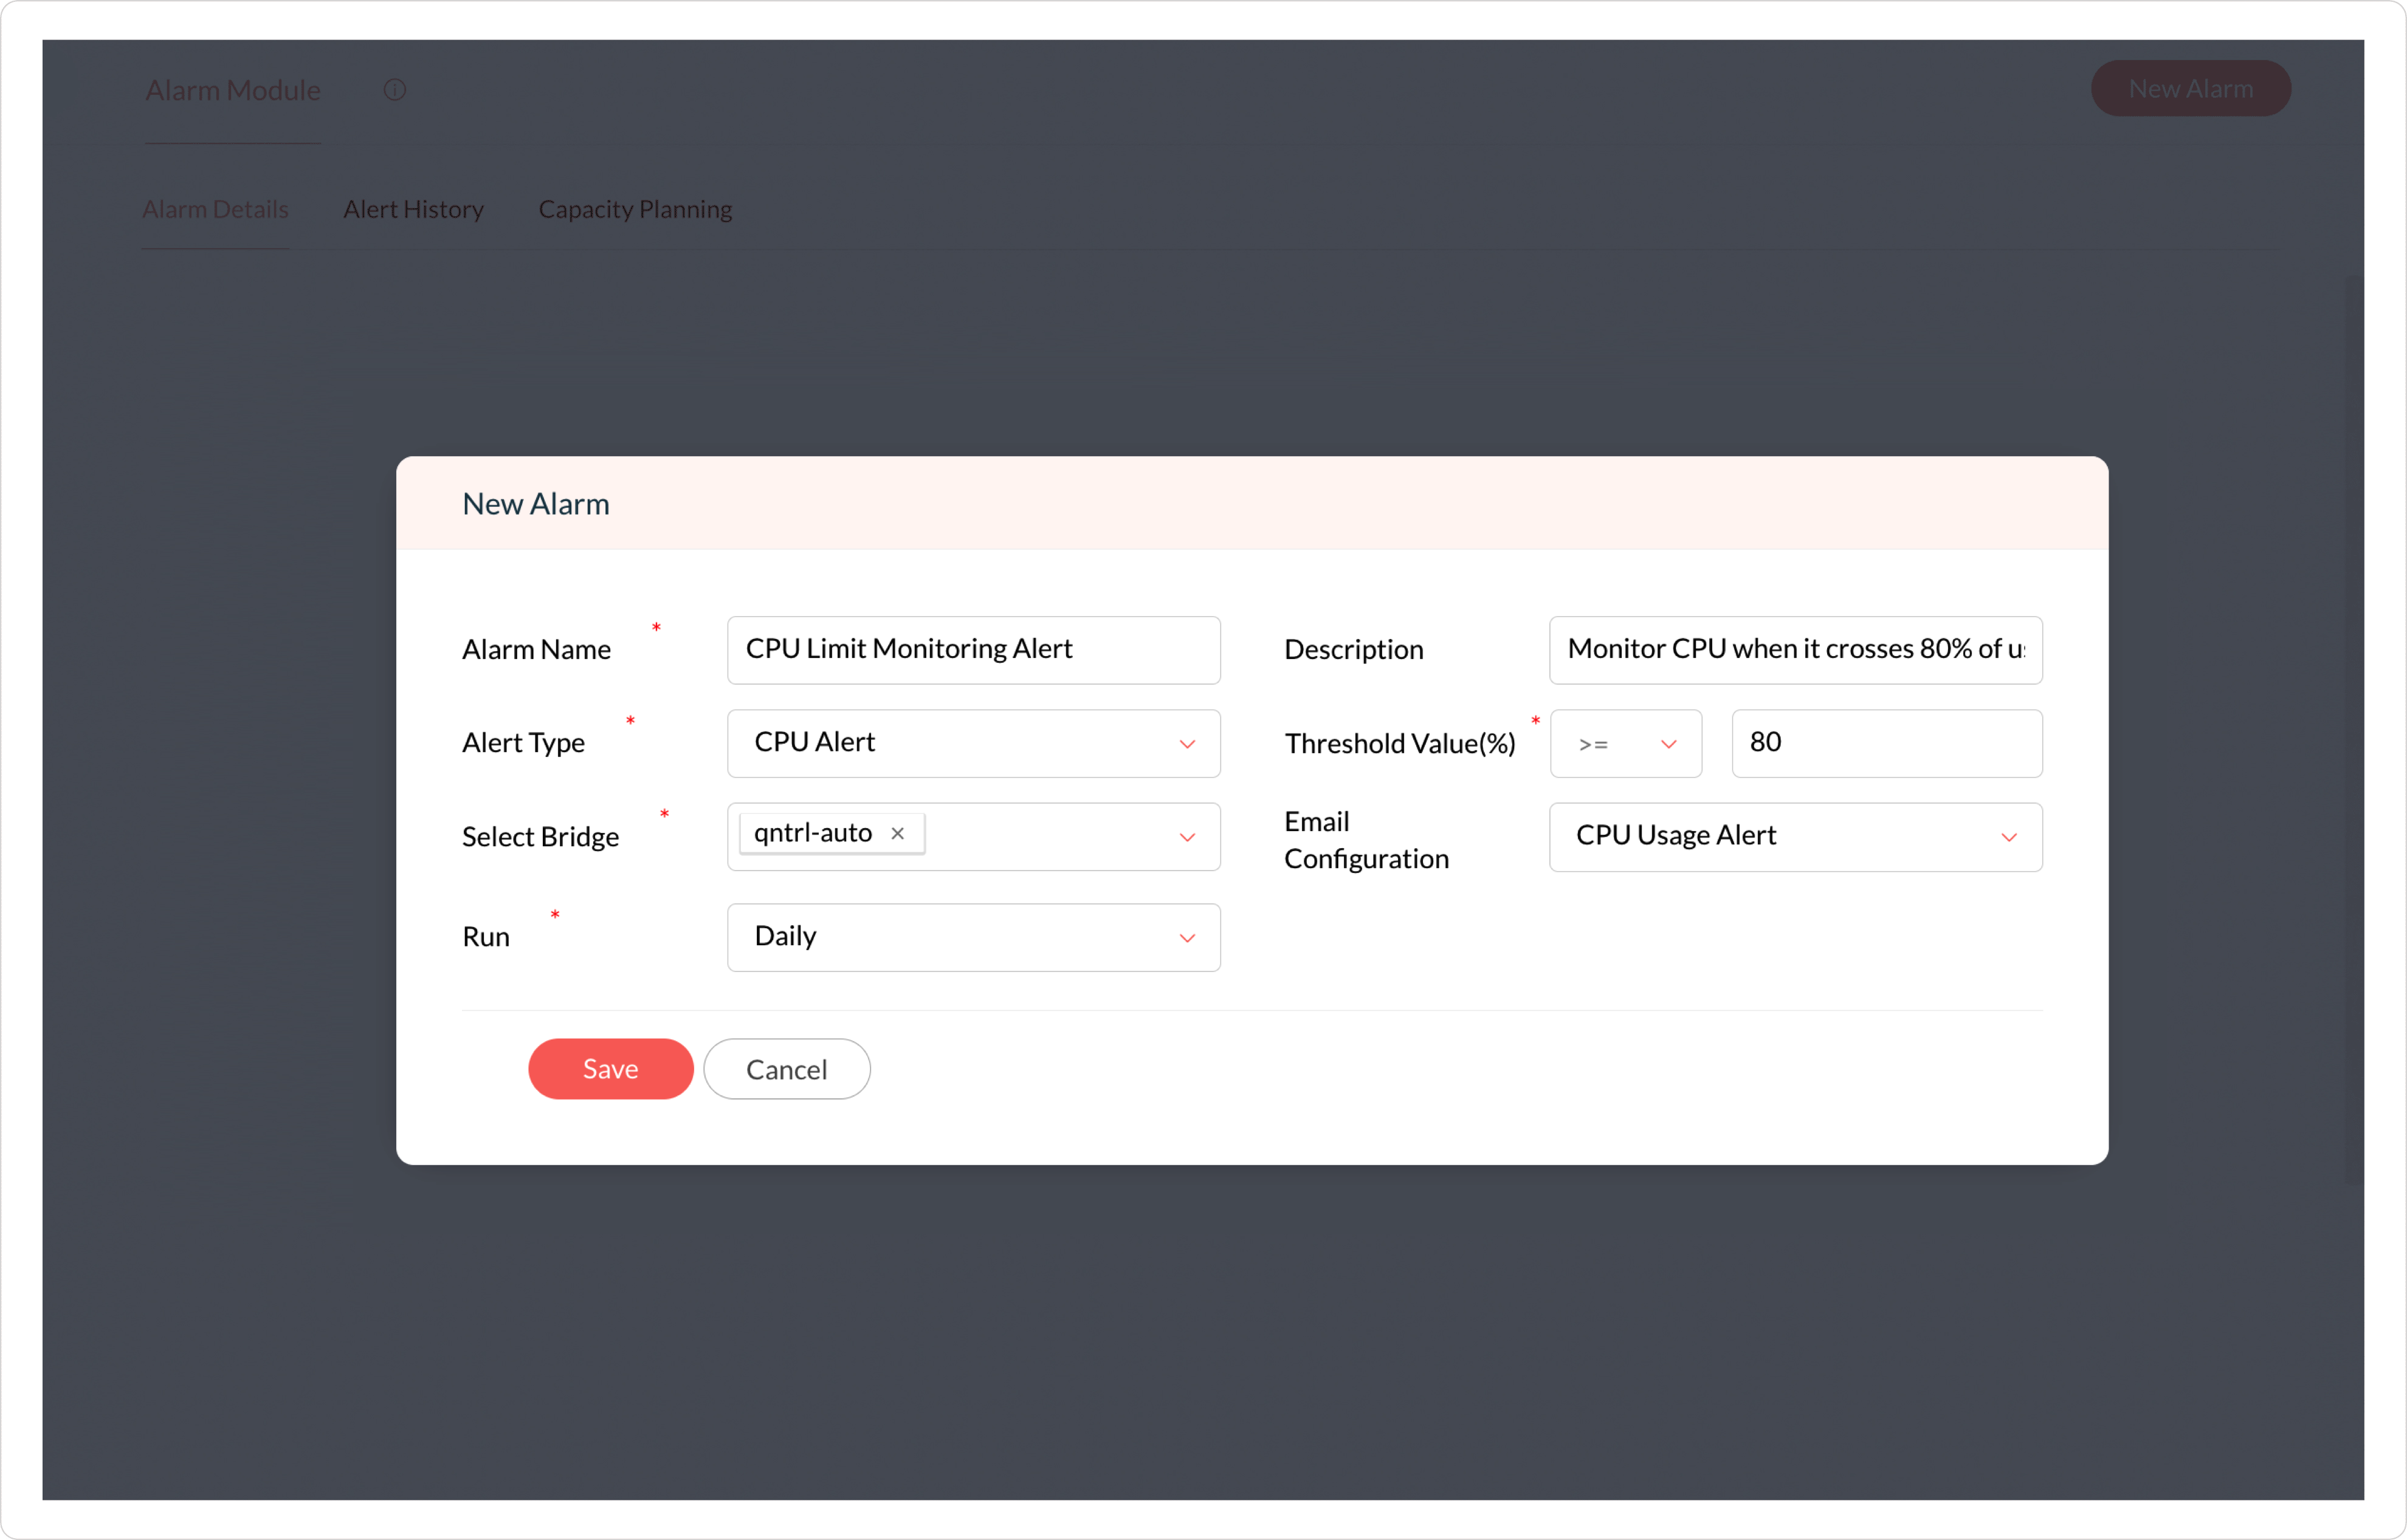Click the Run field chevron arrow

tap(1186, 938)
